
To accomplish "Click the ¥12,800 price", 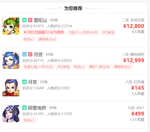I will [134, 26].
